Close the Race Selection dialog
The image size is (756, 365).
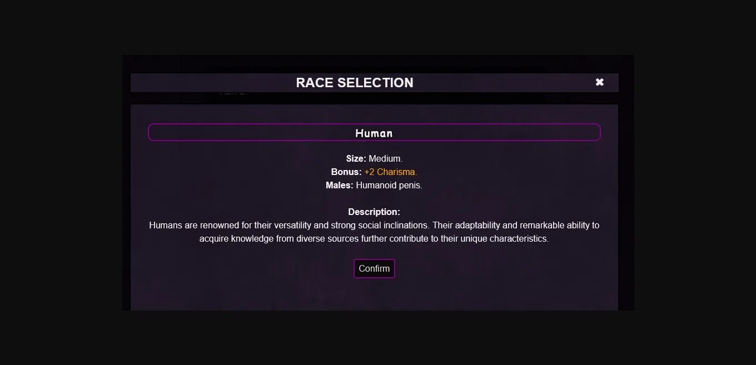click(599, 82)
